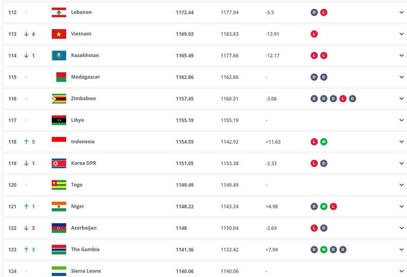The height and width of the screenshot is (277, 407).
Task: Click the Kazakhstan flag icon
Action: 59,56
